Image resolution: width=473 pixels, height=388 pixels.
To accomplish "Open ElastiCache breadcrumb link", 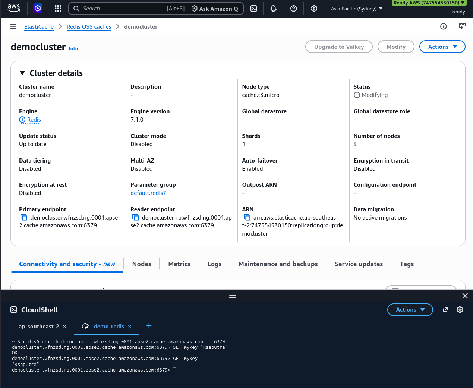I will [x=39, y=26].
